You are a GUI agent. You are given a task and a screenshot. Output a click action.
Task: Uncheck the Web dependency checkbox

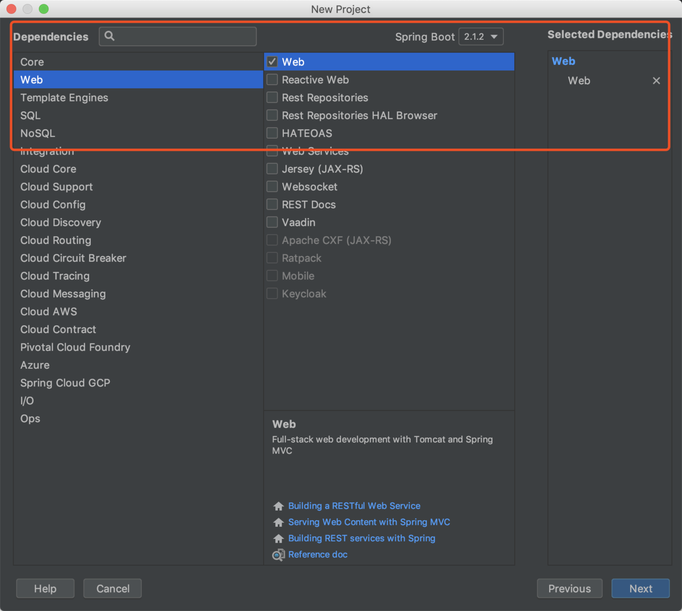click(272, 62)
